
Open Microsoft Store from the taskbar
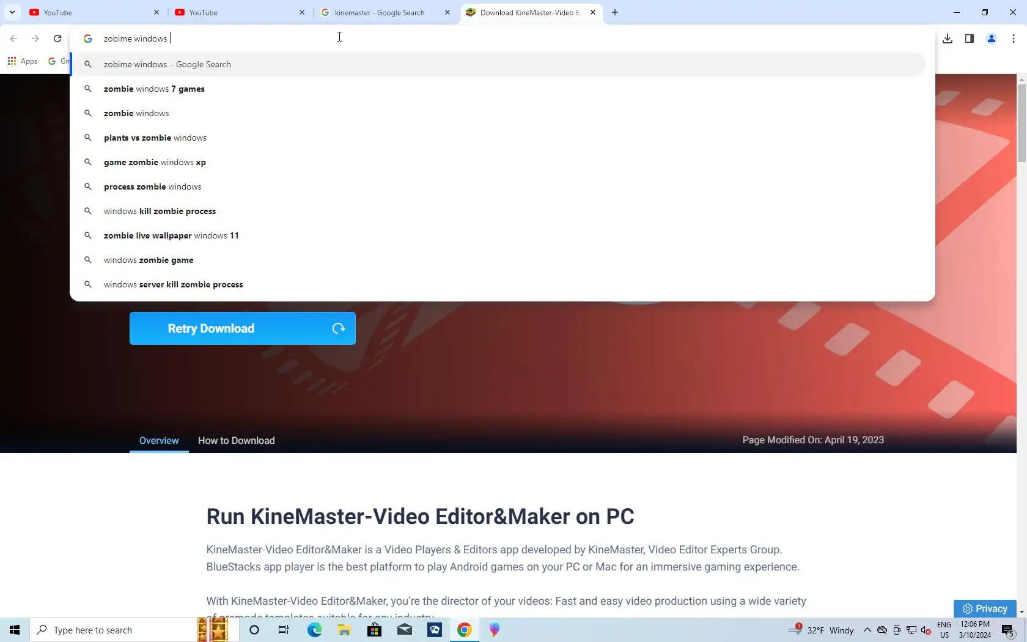[374, 630]
